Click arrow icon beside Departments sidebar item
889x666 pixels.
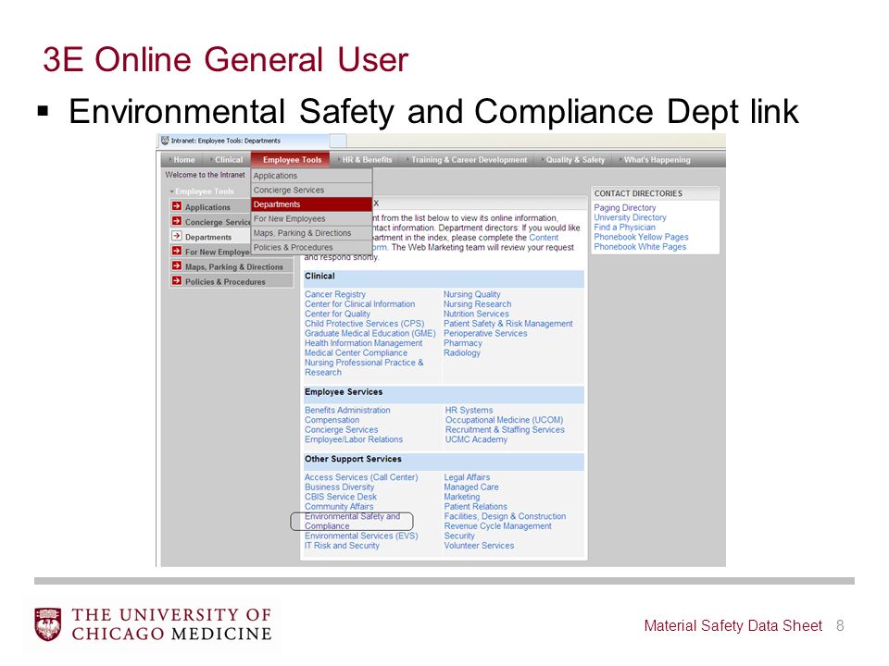[x=177, y=236]
